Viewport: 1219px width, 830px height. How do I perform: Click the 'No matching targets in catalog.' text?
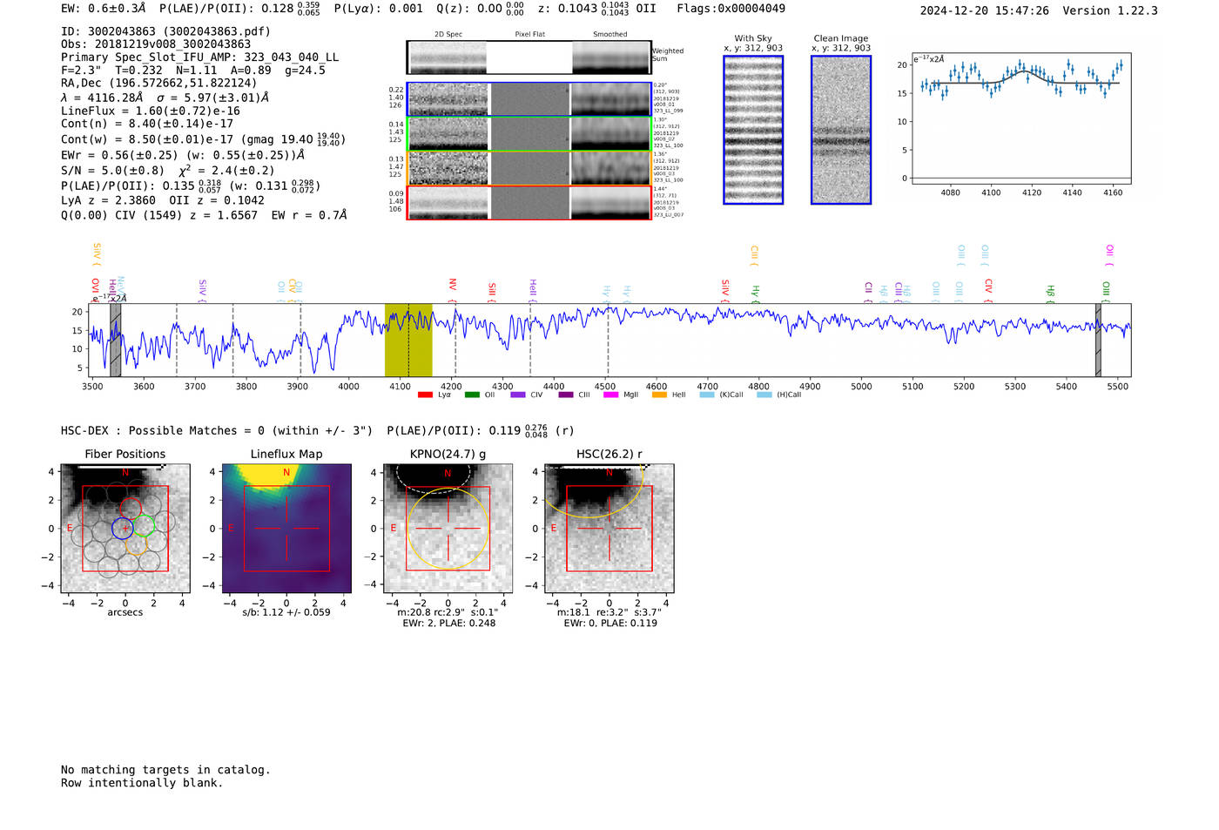point(165,770)
